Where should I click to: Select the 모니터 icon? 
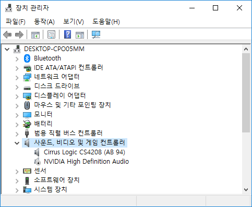[x=27, y=115]
